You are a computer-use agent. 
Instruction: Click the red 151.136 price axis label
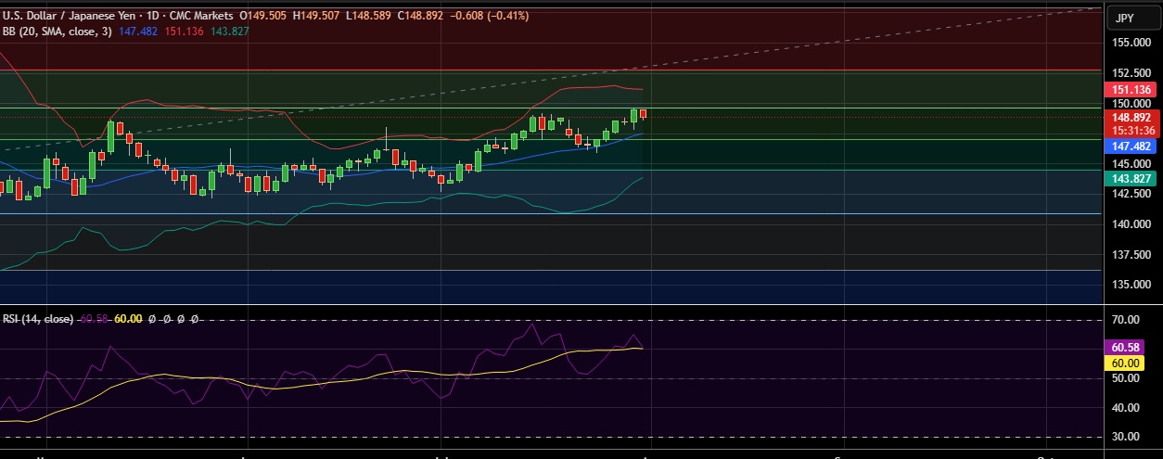pos(1130,90)
